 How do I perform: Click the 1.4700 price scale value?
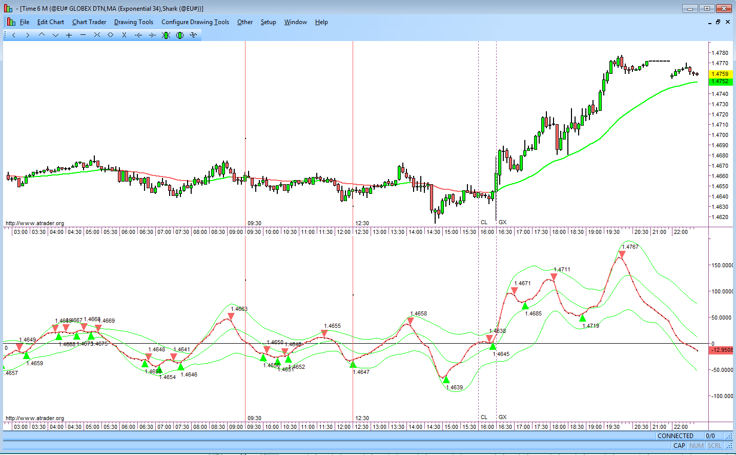(720, 135)
